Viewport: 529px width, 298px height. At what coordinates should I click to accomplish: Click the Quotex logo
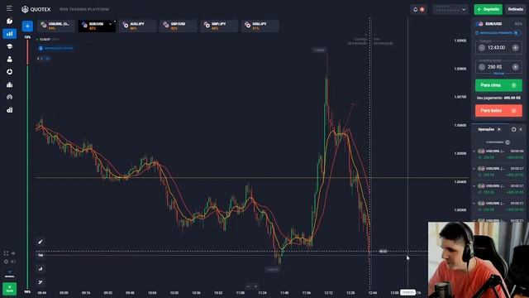coord(36,9)
